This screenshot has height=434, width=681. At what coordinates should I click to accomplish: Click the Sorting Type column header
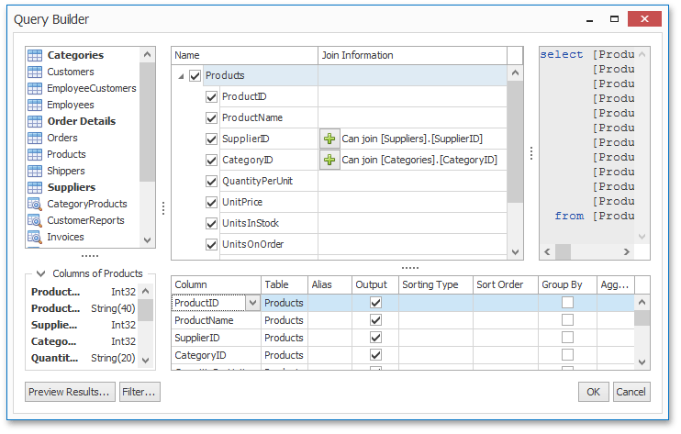coord(436,284)
